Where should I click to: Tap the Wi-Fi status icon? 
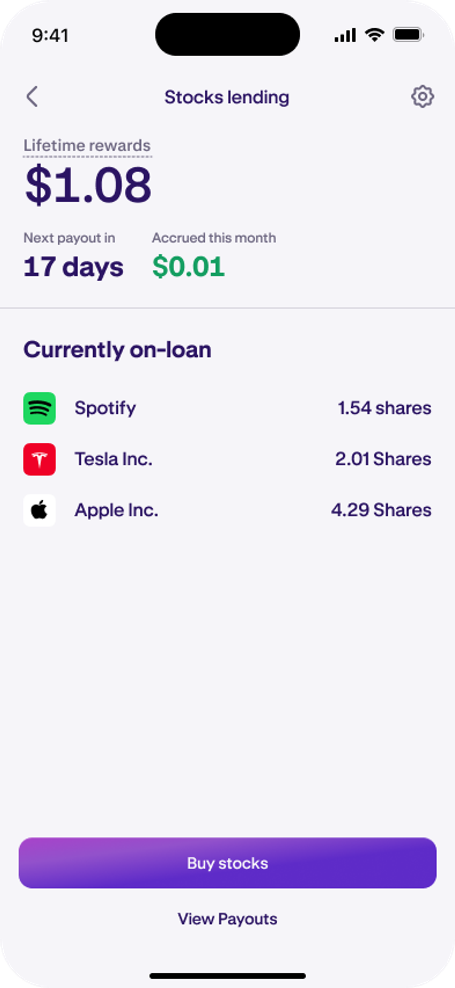click(x=374, y=35)
